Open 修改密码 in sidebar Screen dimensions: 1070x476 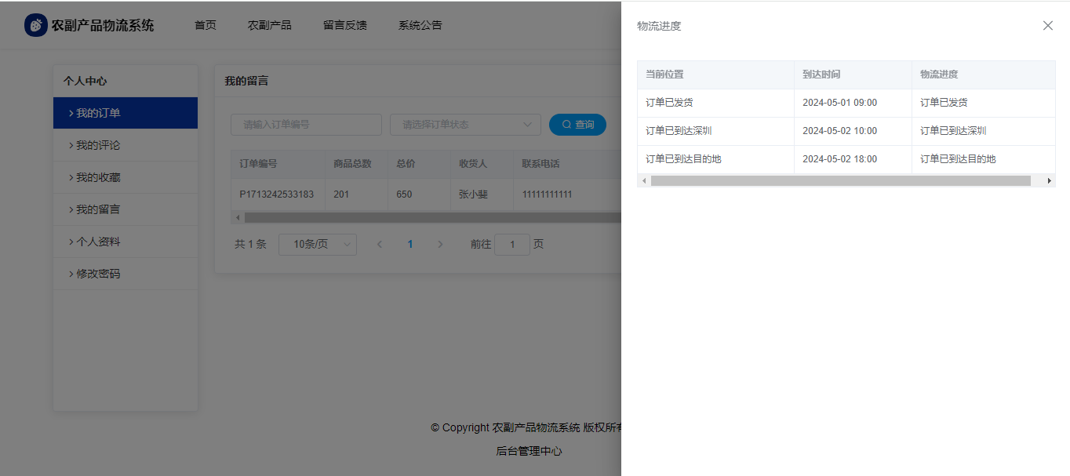[98, 274]
